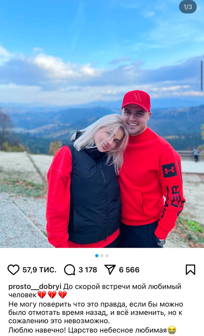Select the third carousel dot
The image size is (204, 336).
tap(107, 255)
